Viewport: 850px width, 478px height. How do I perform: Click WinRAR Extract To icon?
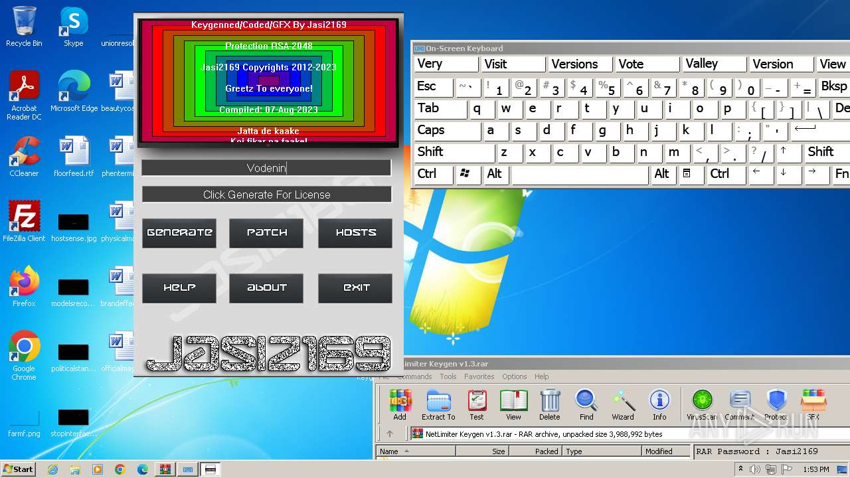(438, 405)
